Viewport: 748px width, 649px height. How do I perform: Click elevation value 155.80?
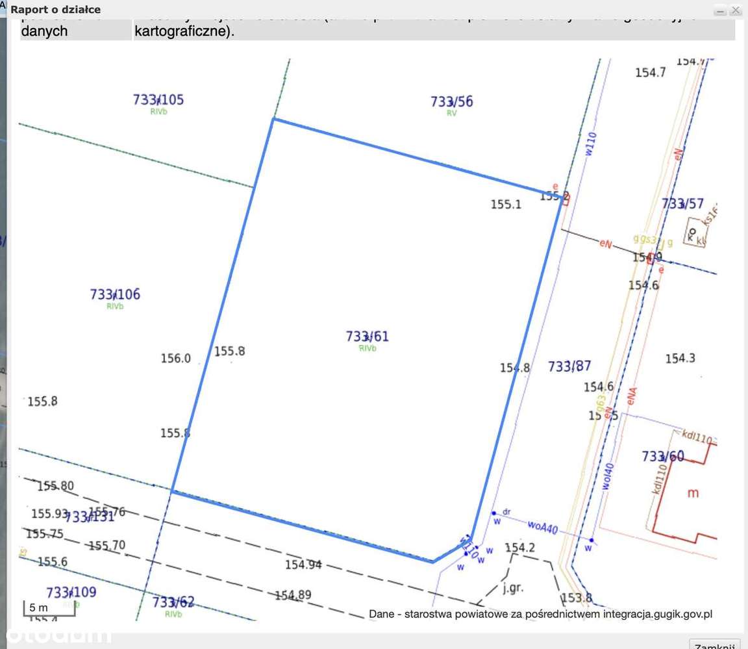55,486
